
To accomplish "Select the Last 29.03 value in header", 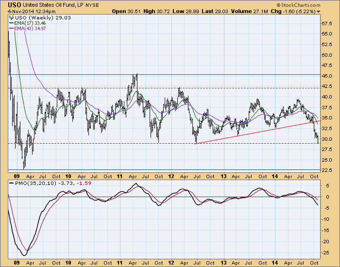I will [x=215, y=11].
